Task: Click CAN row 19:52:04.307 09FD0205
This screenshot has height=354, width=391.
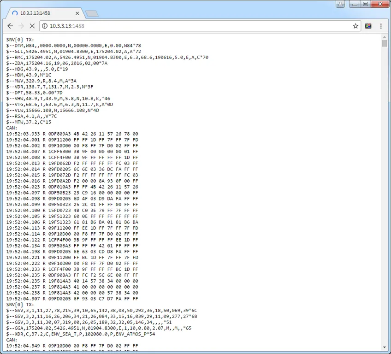Action: click(72, 299)
